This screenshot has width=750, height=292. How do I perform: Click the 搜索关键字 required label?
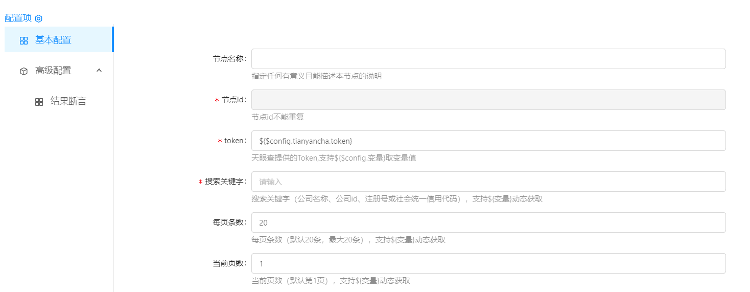(225, 182)
